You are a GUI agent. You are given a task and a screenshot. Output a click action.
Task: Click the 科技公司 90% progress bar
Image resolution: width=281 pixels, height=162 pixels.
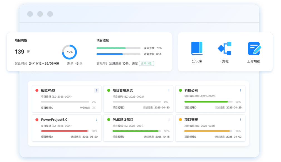(x=208, y=102)
